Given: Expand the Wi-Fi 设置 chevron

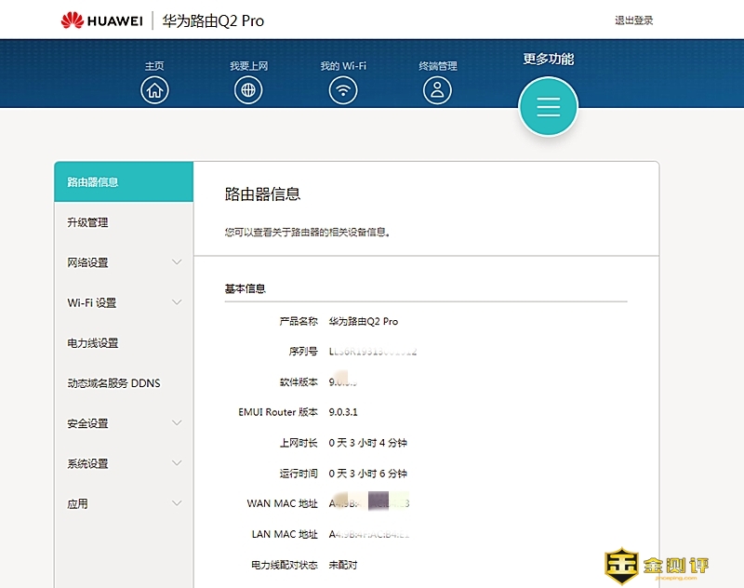Looking at the screenshot, I should (177, 302).
